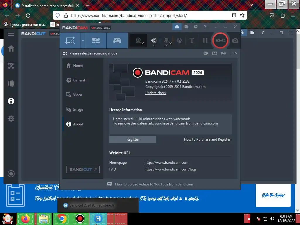The width and height of the screenshot is (300, 225).
Task: Click the BANDICUT launcher button
Action: 83,170
